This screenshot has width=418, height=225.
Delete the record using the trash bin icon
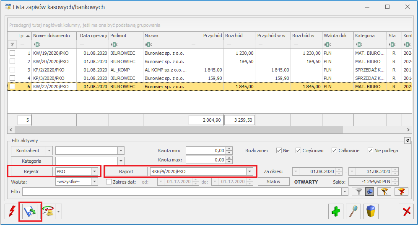(371, 212)
